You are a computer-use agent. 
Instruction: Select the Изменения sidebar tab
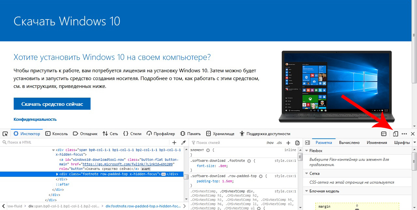[x=377, y=143]
